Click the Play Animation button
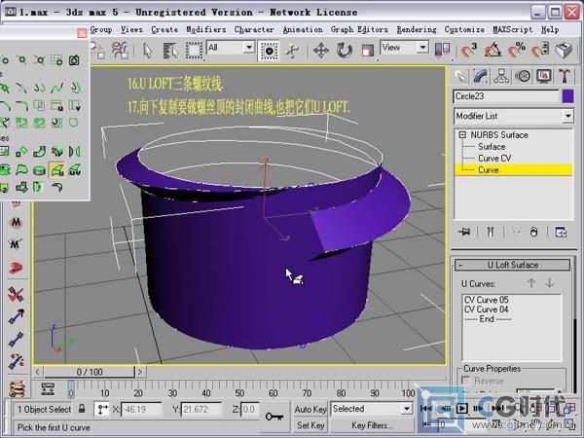 click(461, 409)
